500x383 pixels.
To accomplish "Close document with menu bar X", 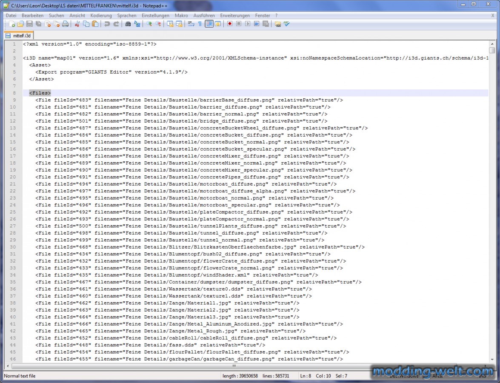I will (493, 15).
